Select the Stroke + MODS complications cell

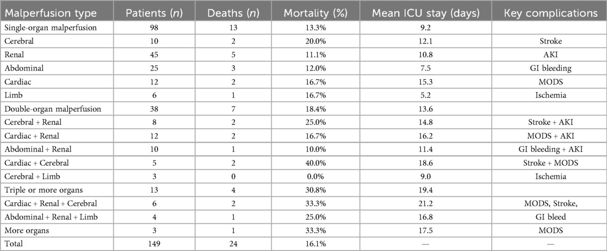point(548,163)
